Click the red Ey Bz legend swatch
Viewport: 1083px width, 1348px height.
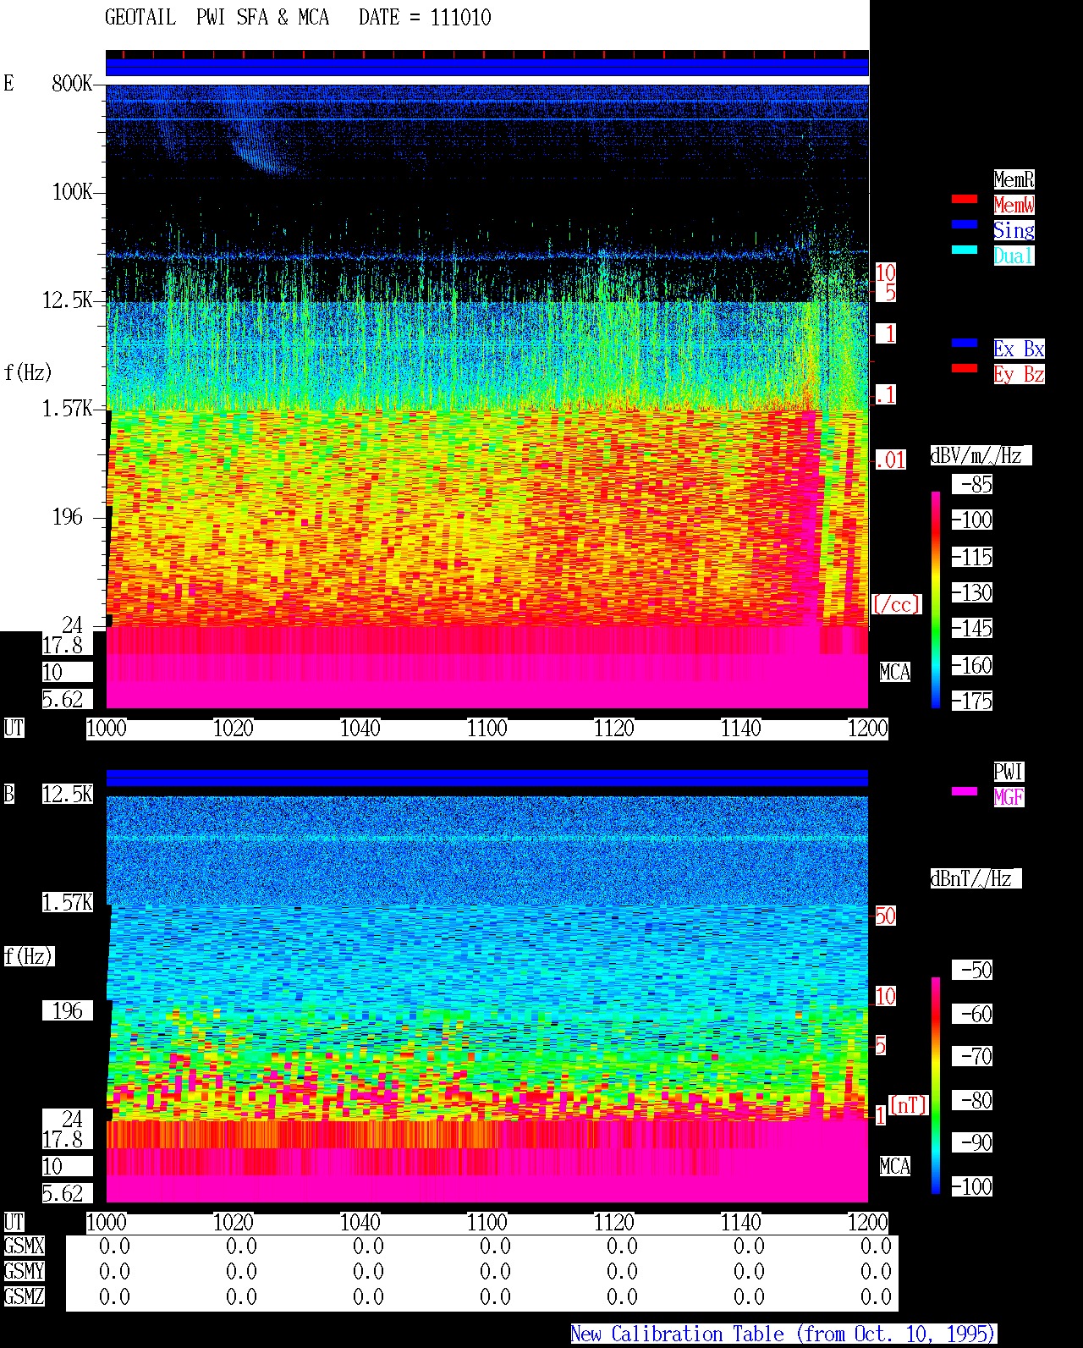[x=965, y=368]
